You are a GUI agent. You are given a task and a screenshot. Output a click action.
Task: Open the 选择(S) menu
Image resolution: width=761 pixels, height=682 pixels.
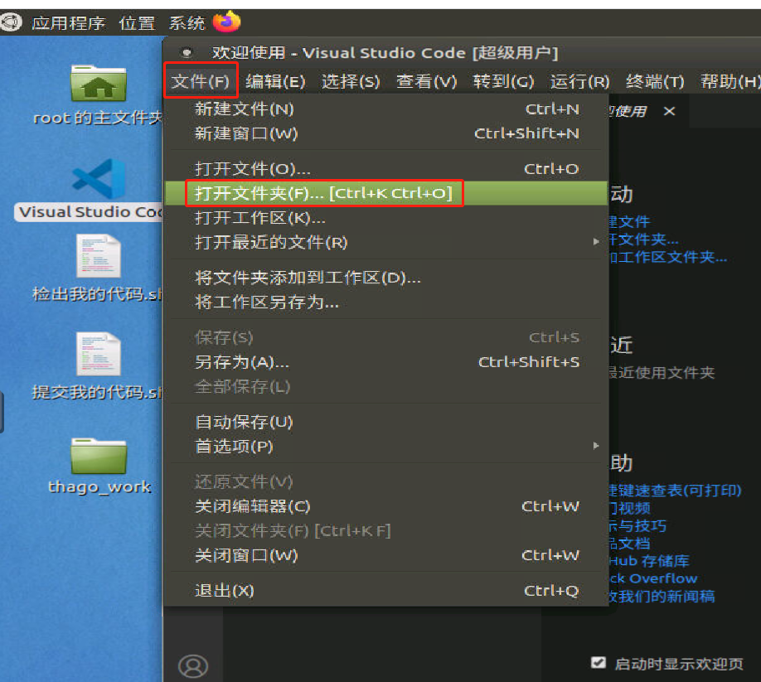tap(351, 81)
